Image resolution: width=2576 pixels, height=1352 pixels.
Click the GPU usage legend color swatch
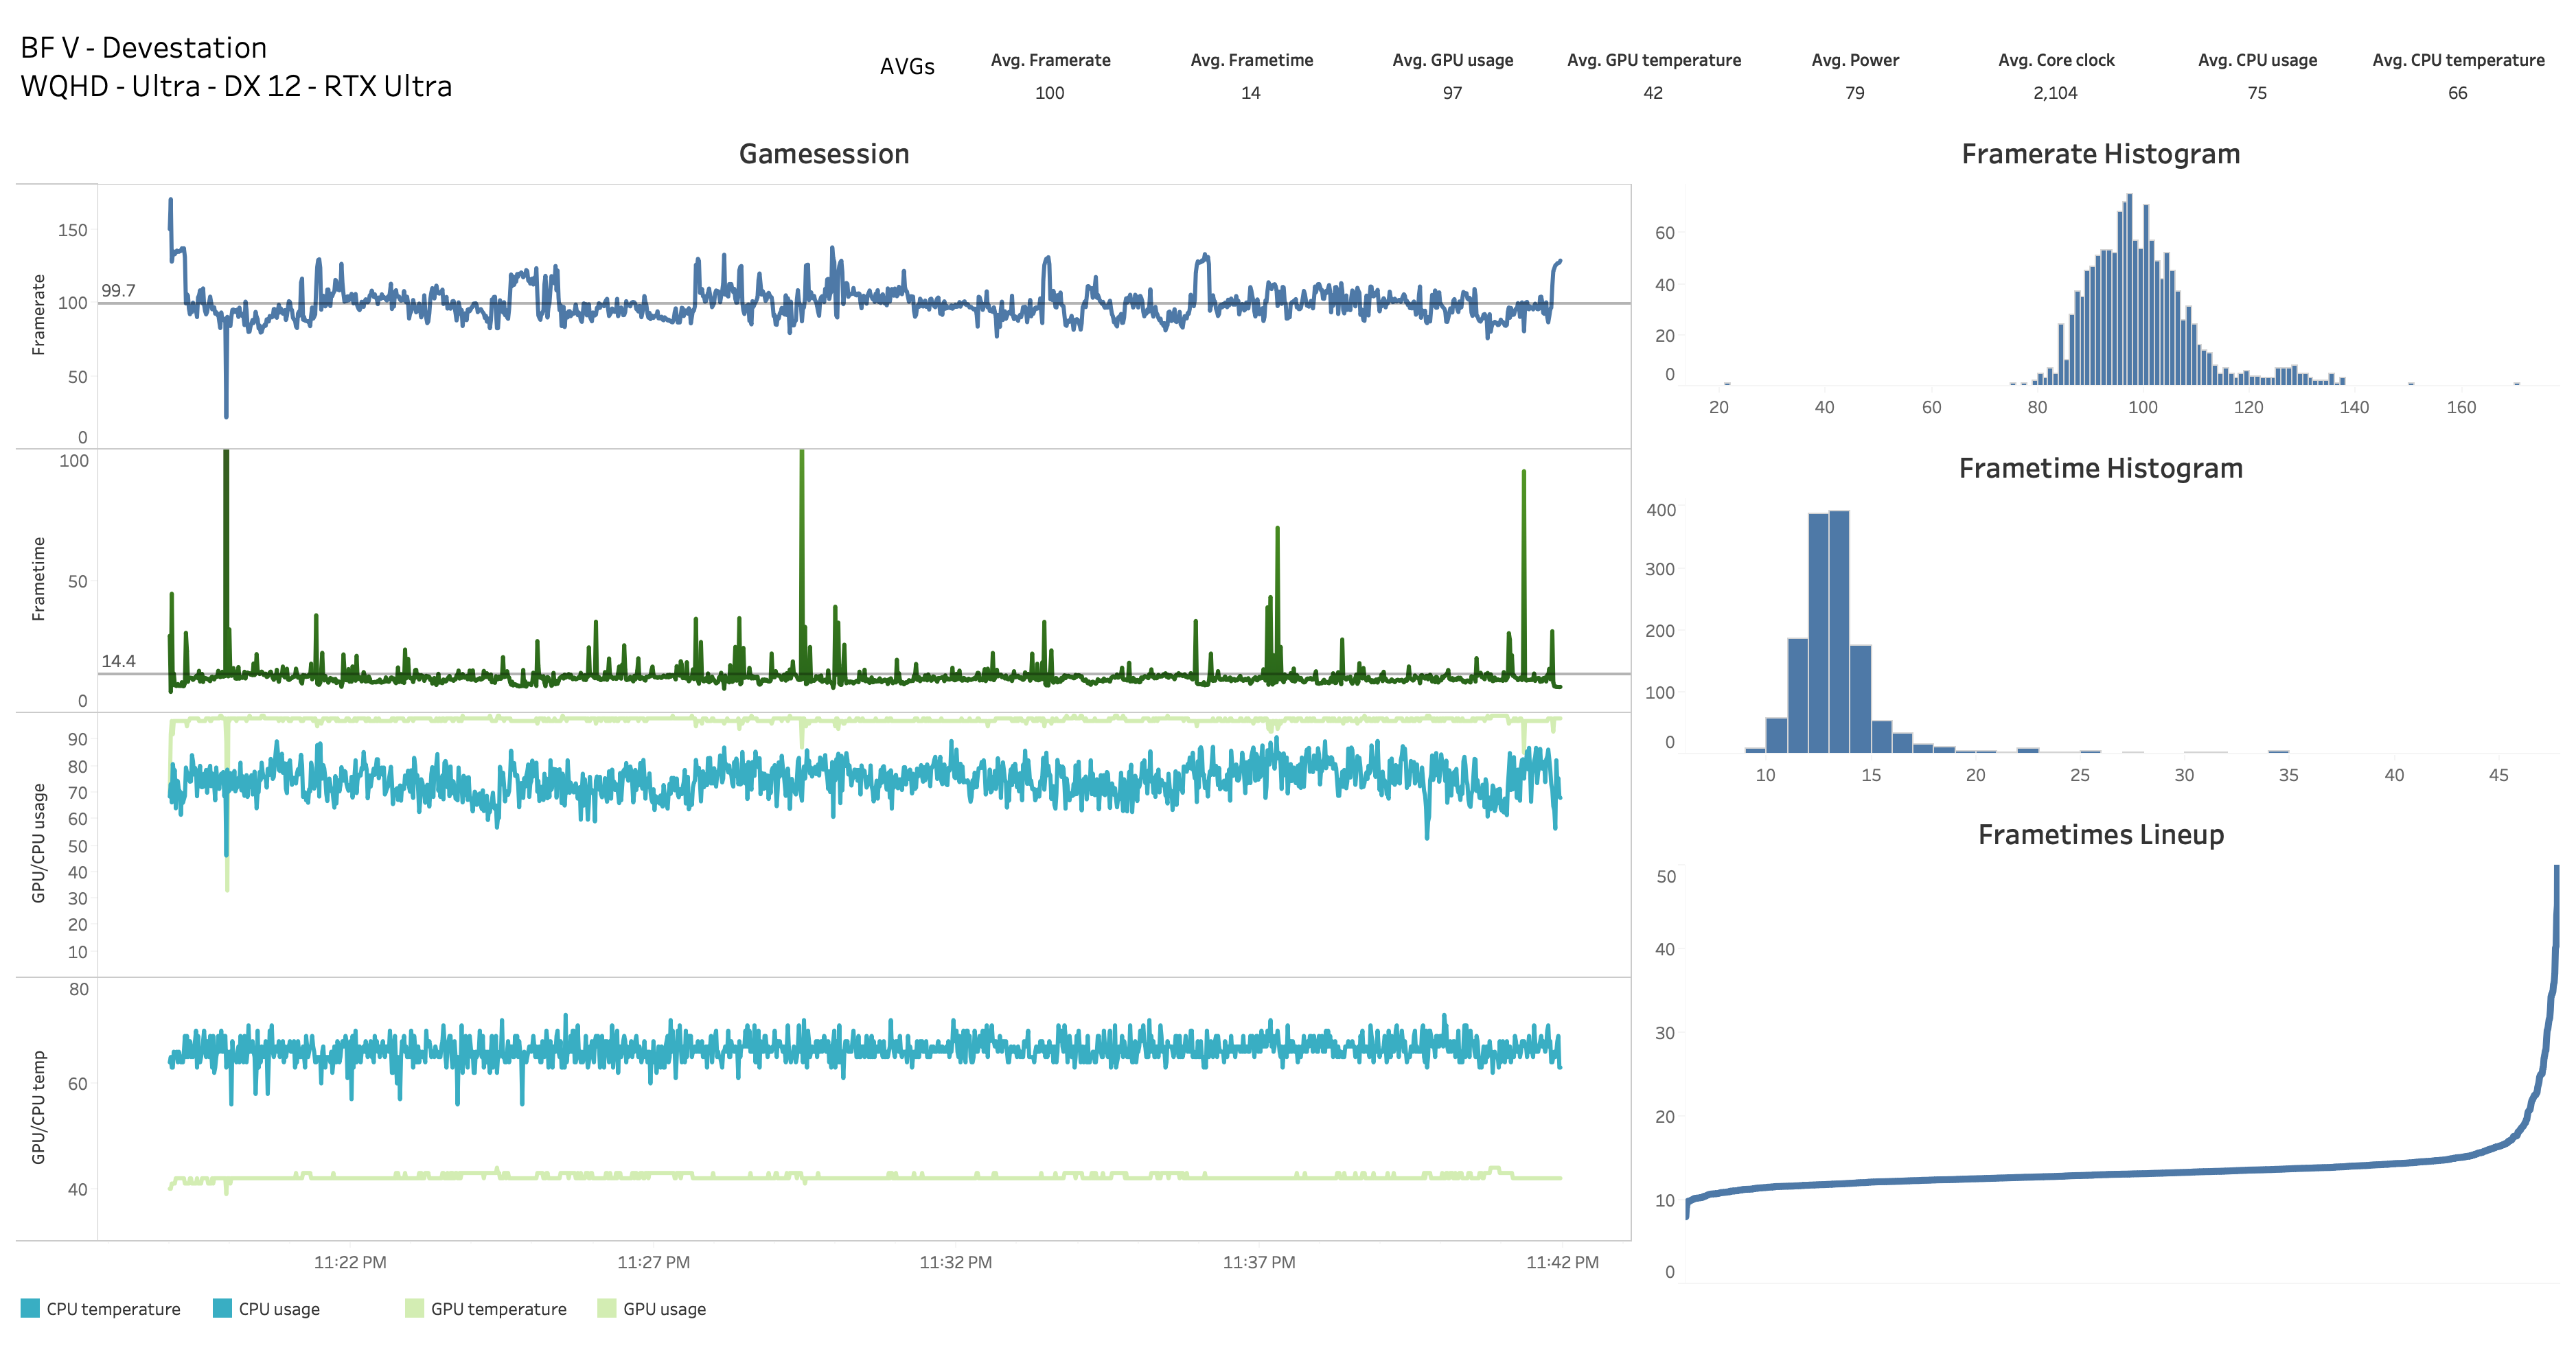(606, 1308)
